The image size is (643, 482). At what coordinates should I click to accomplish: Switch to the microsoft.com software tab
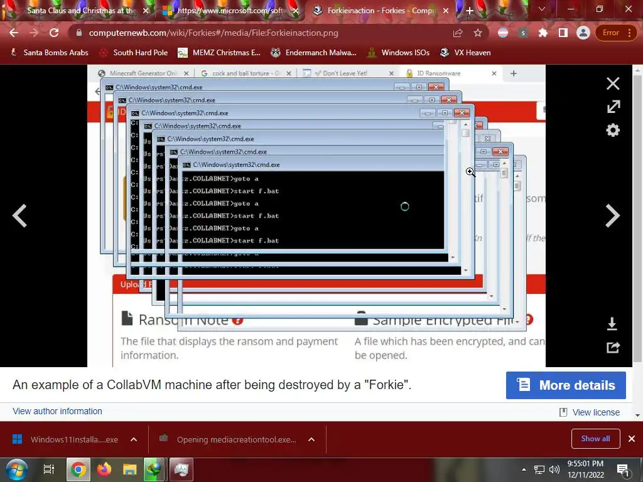(x=230, y=11)
